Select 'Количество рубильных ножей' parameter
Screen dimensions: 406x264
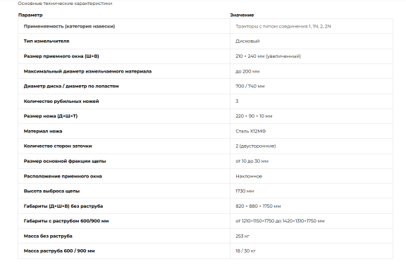[x=61, y=101]
